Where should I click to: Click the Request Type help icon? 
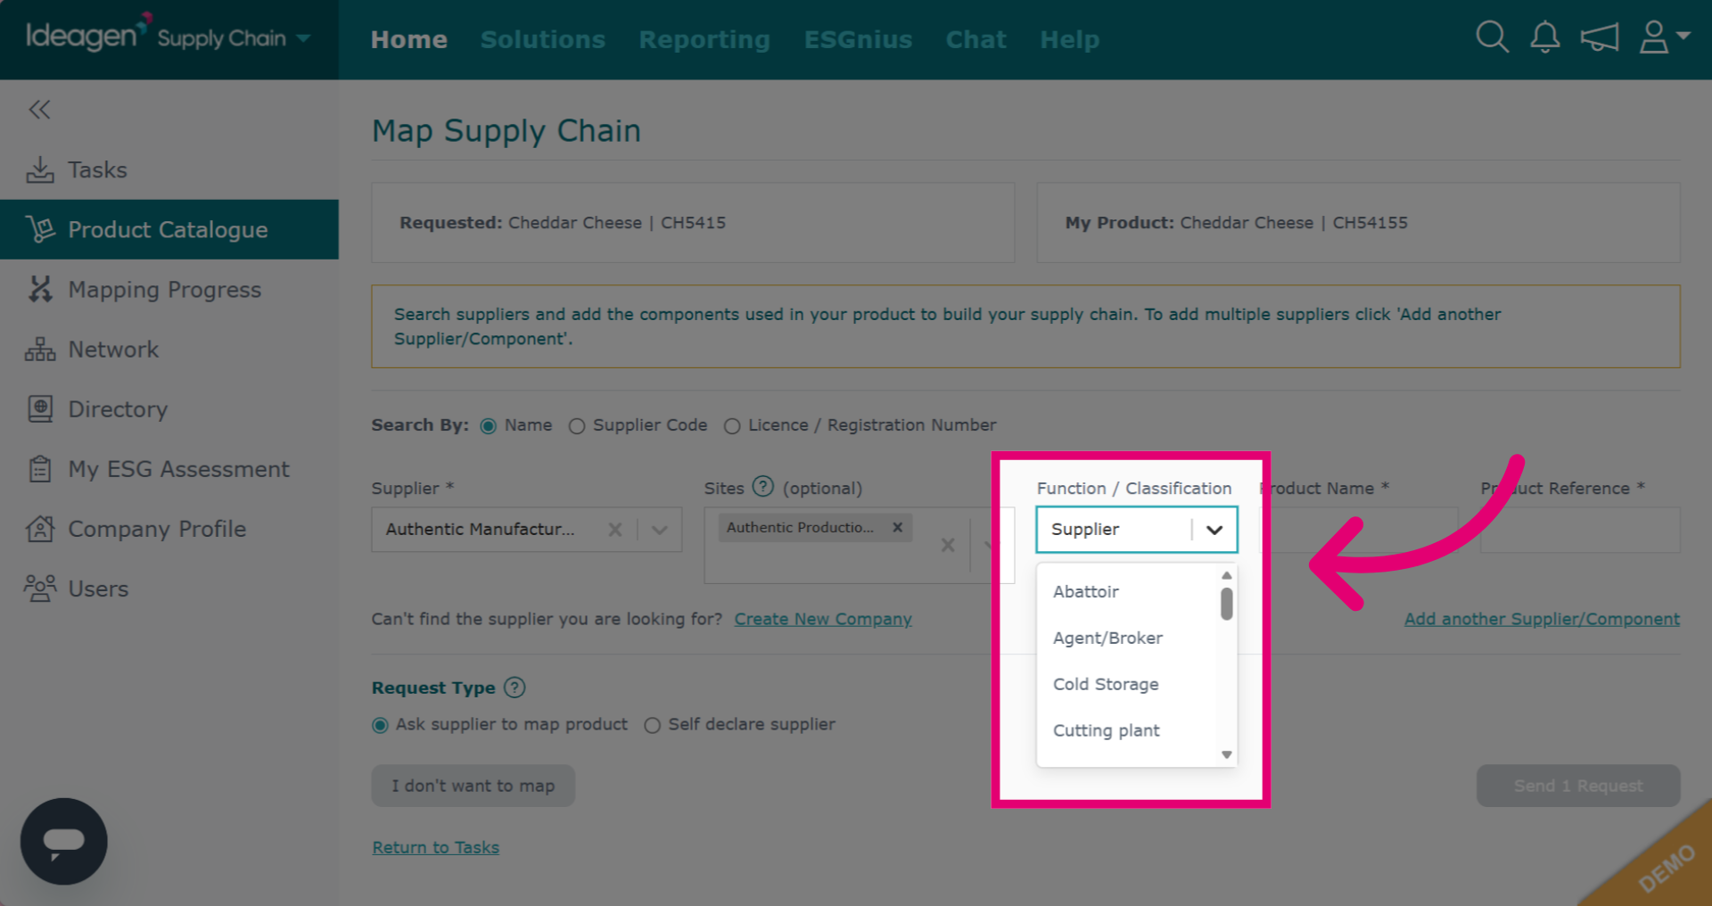pyautogui.click(x=514, y=688)
